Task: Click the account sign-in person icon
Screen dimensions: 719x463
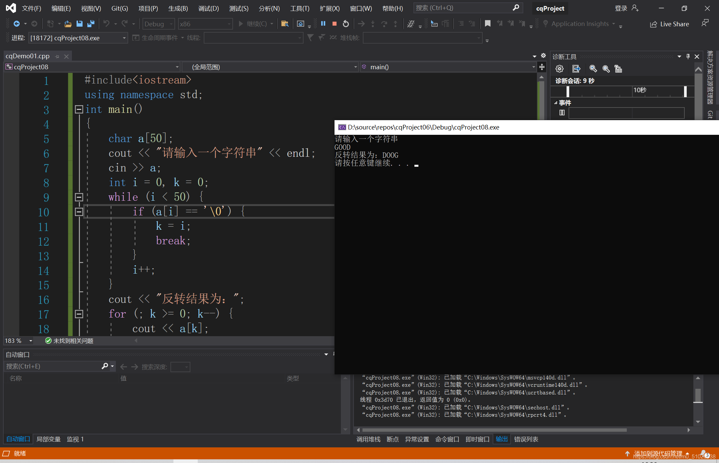Action: pyautogui.click(x=635, y=8)
